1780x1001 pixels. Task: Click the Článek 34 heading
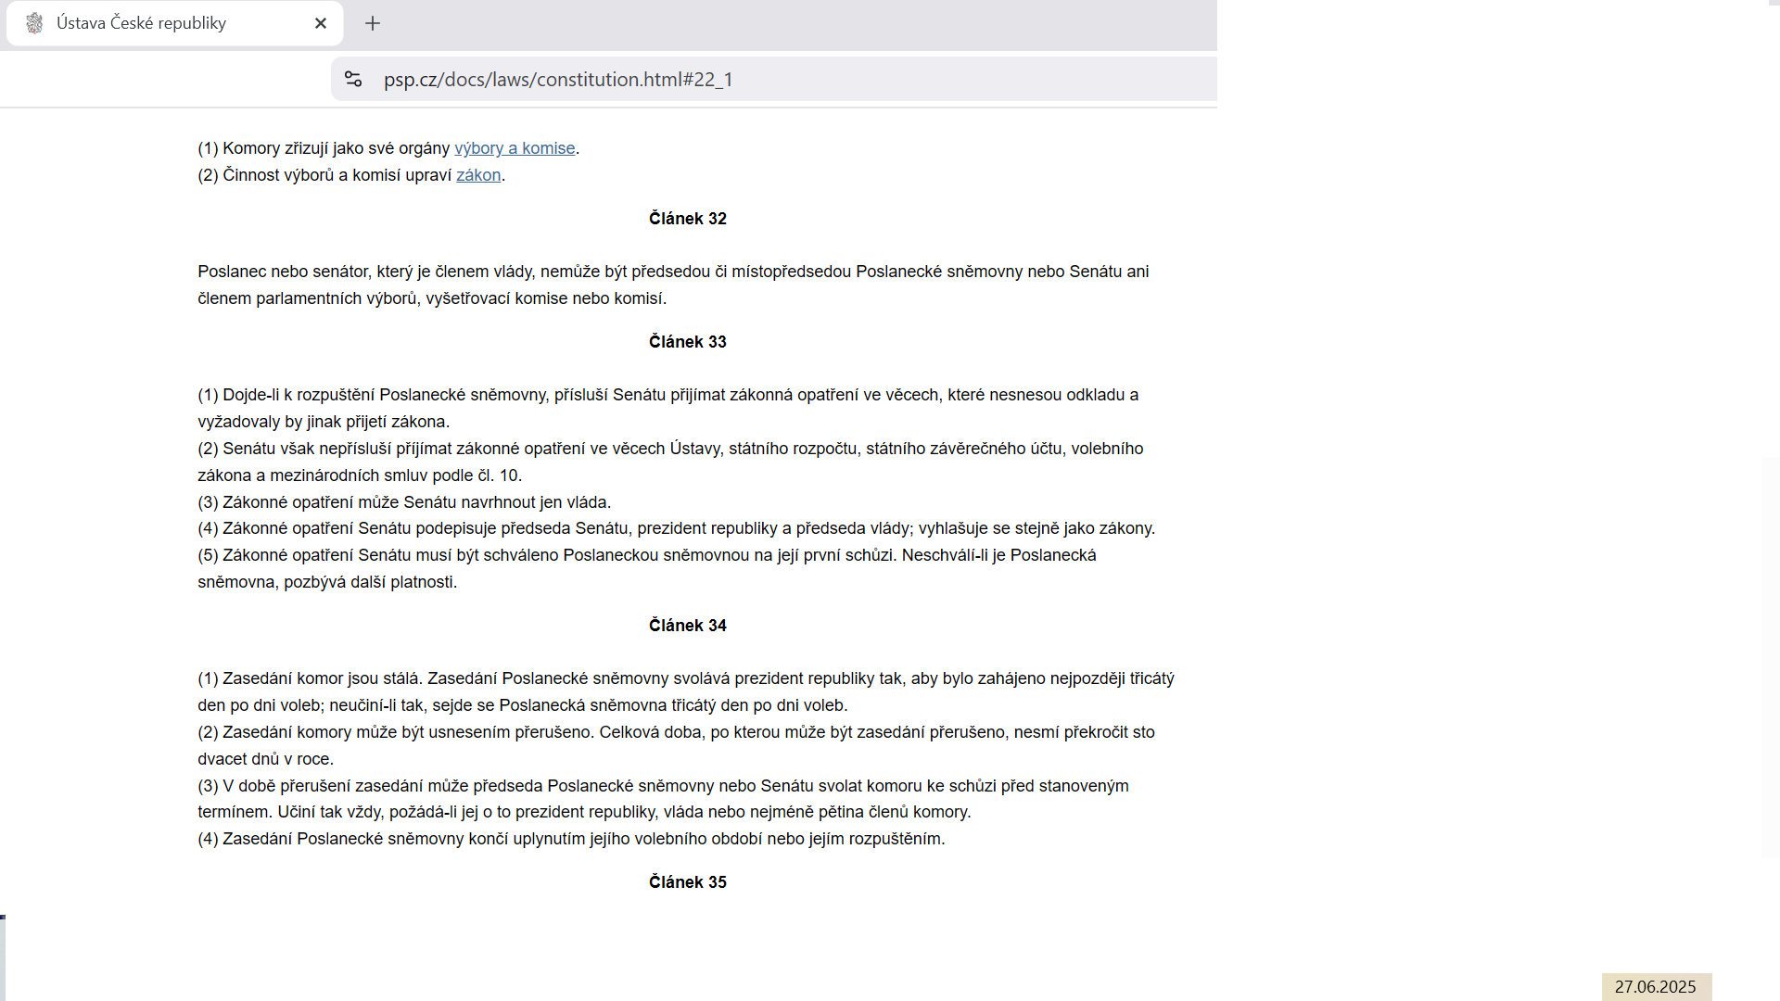(688, 626)
